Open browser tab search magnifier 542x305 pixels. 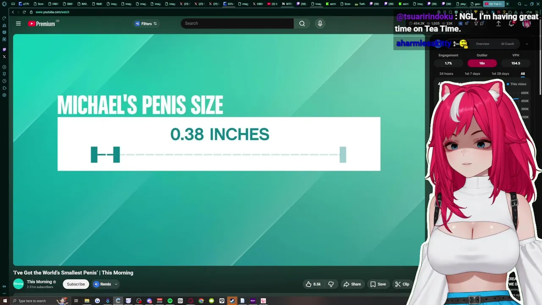click(520, 4)
